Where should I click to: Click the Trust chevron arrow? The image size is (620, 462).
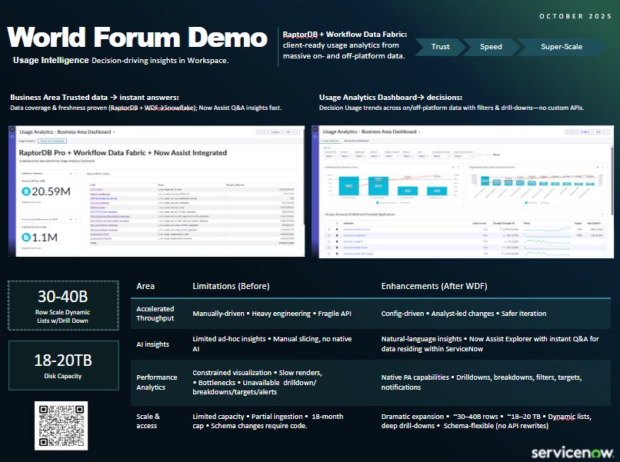(x=441, y=47)
